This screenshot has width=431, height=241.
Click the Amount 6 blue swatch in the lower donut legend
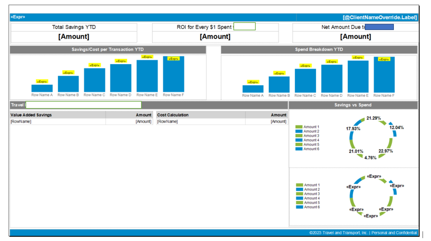tap(300, 207)
